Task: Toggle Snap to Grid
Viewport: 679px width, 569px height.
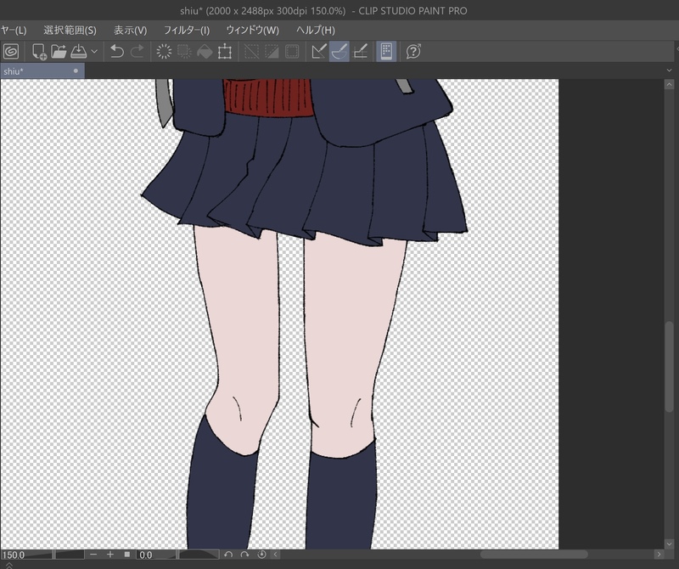Action: coord(360,52)
